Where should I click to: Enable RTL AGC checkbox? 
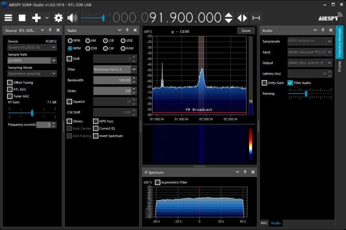10,89
